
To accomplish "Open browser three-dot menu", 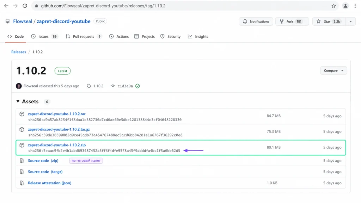I will coord(355,6).
